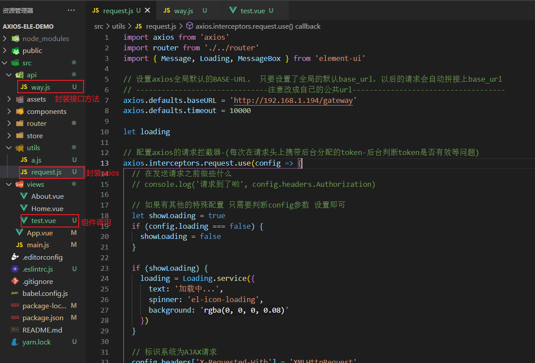535x363 pixels.
Task: Click the yarn.lock yarn icon
Action: click(15, 342)
